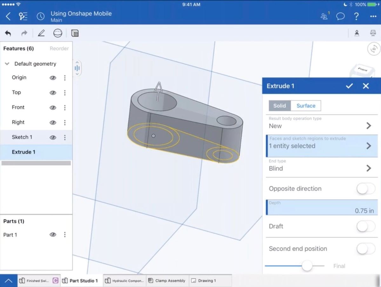Hide the Front plane
The width and height of the screenshot is (381, 287).
pos(53,107)
